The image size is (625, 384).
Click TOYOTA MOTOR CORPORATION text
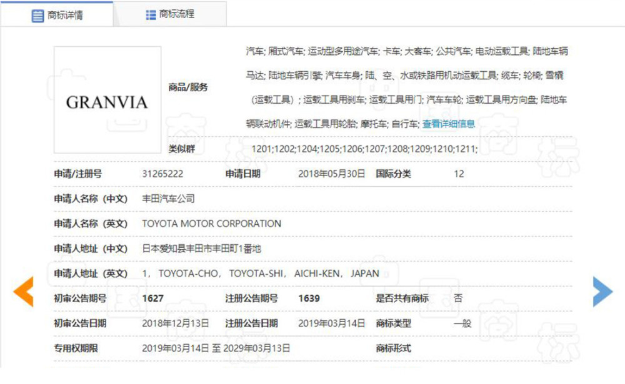[x=212, y=224]
